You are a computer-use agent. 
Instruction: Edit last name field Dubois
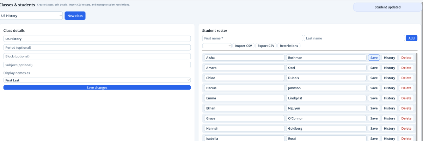(x=326, y=78)
